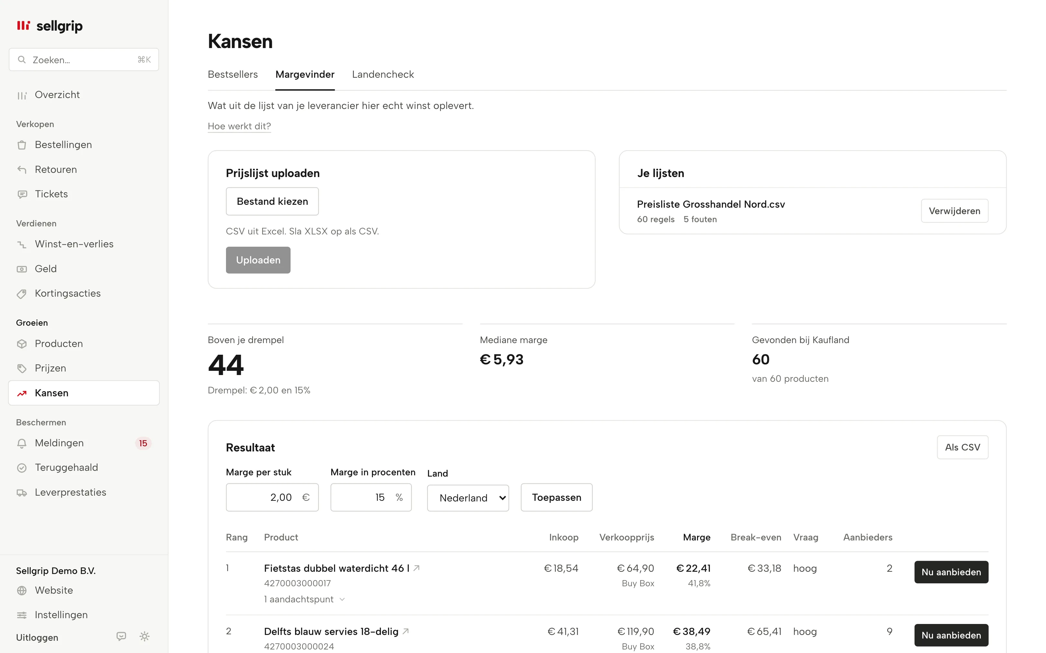Open the Hoe werkt dit? link
Screen dimensions: 1046x653
[x=239, y=126]
